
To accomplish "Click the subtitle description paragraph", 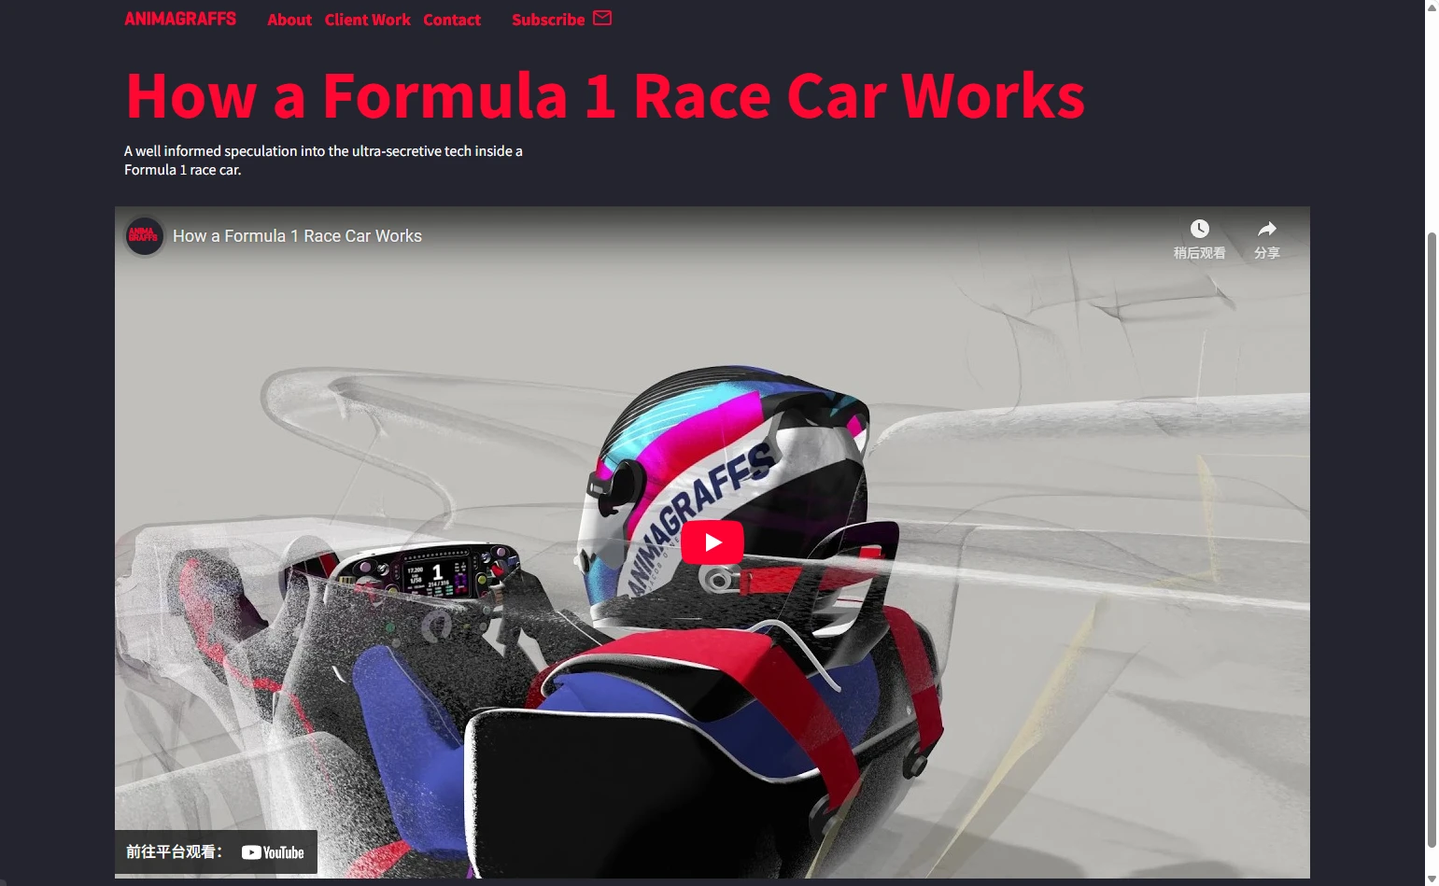I will [323, 160].
